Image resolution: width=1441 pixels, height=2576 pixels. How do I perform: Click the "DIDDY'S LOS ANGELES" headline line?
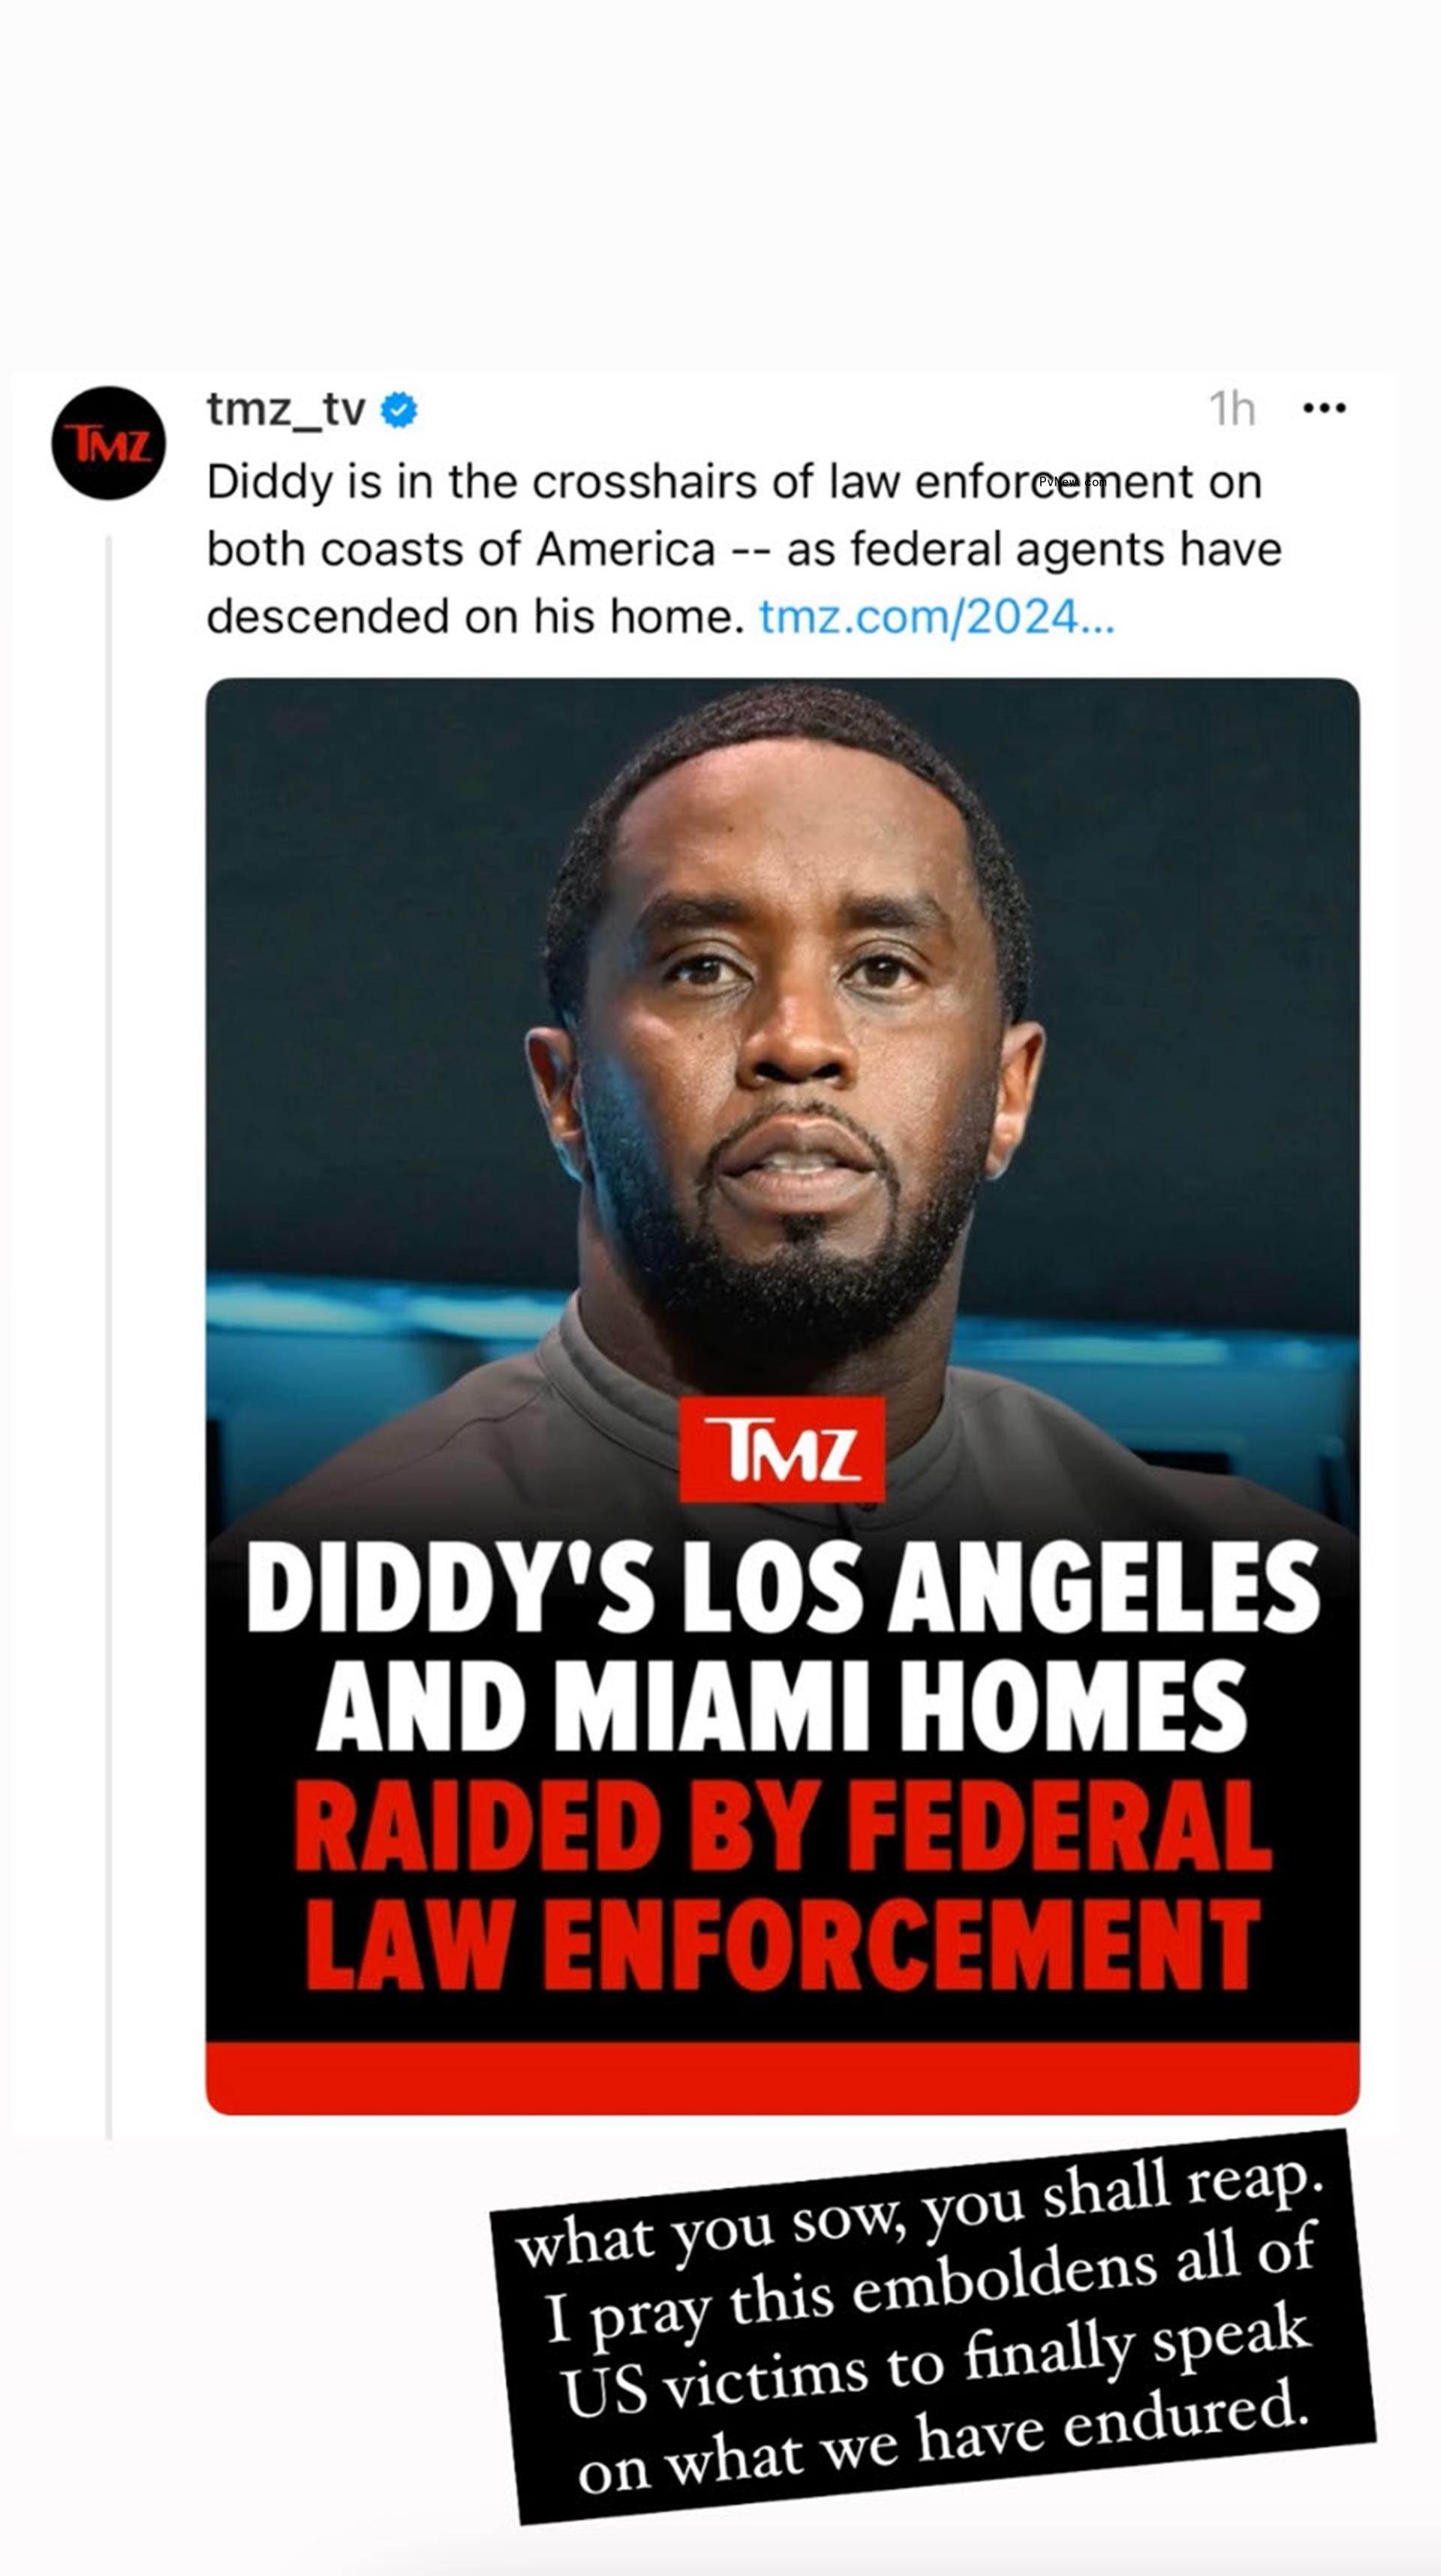tap(782, 1587)
